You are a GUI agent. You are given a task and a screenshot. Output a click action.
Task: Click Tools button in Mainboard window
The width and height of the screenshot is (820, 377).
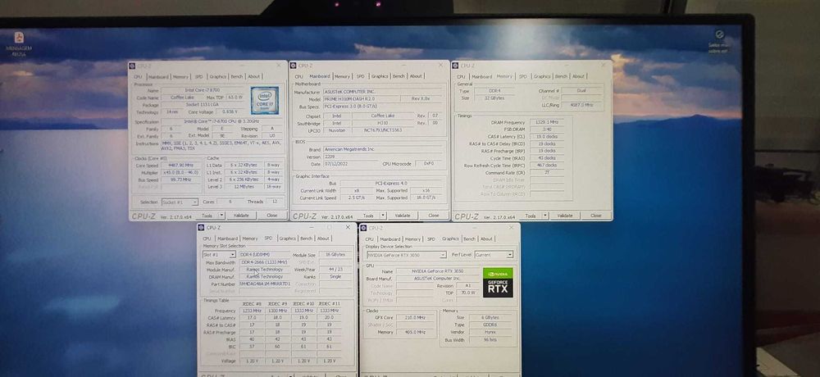(x=369, y=215)
